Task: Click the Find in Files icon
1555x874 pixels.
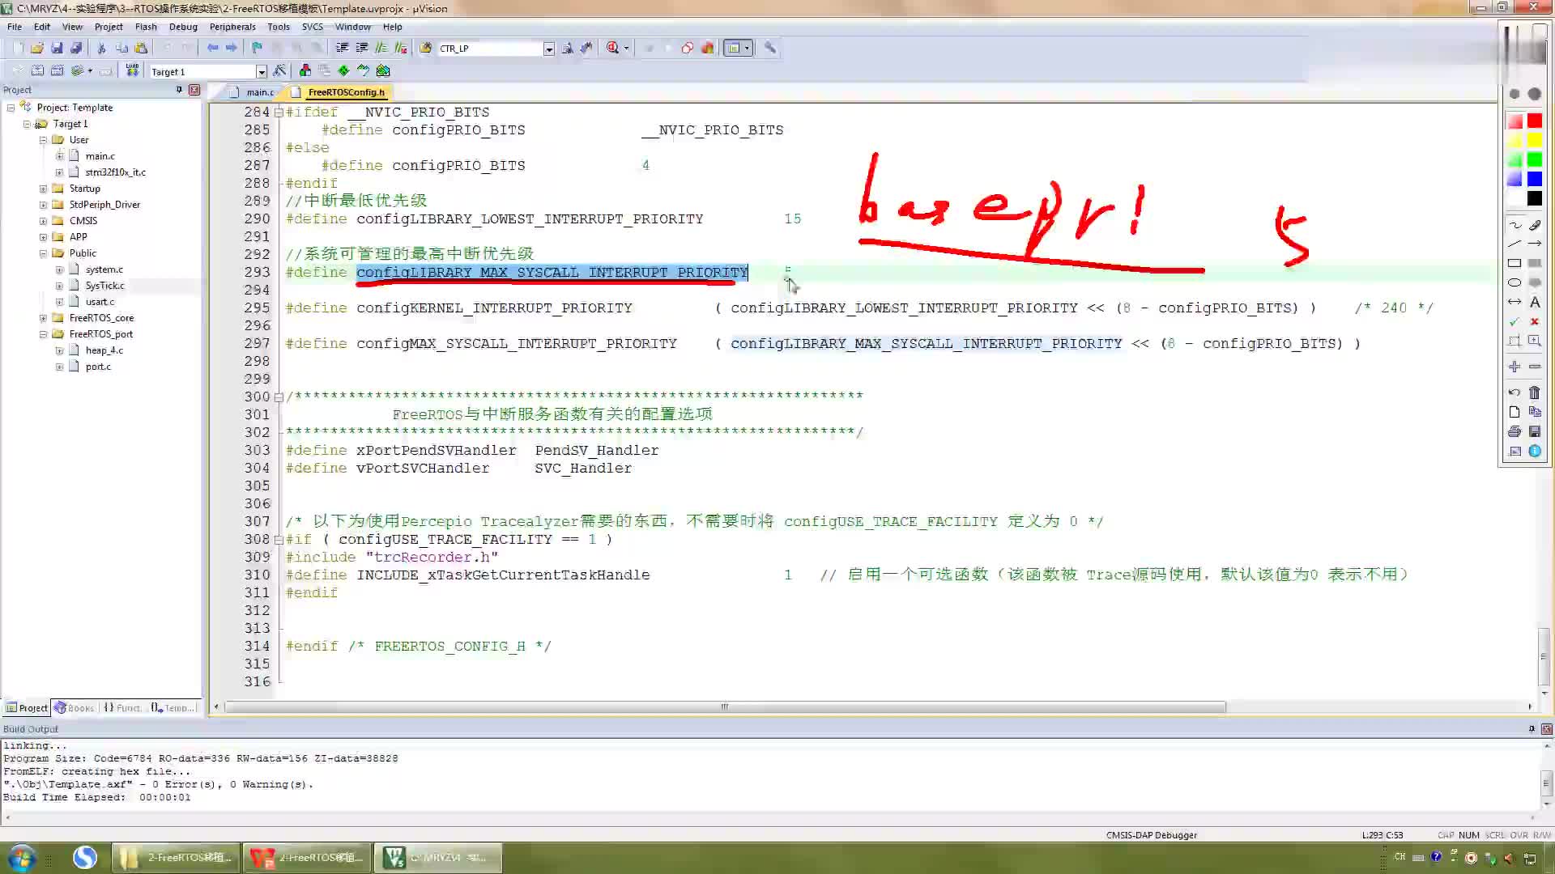Action: pyautogui.click(x=426, y=49)
